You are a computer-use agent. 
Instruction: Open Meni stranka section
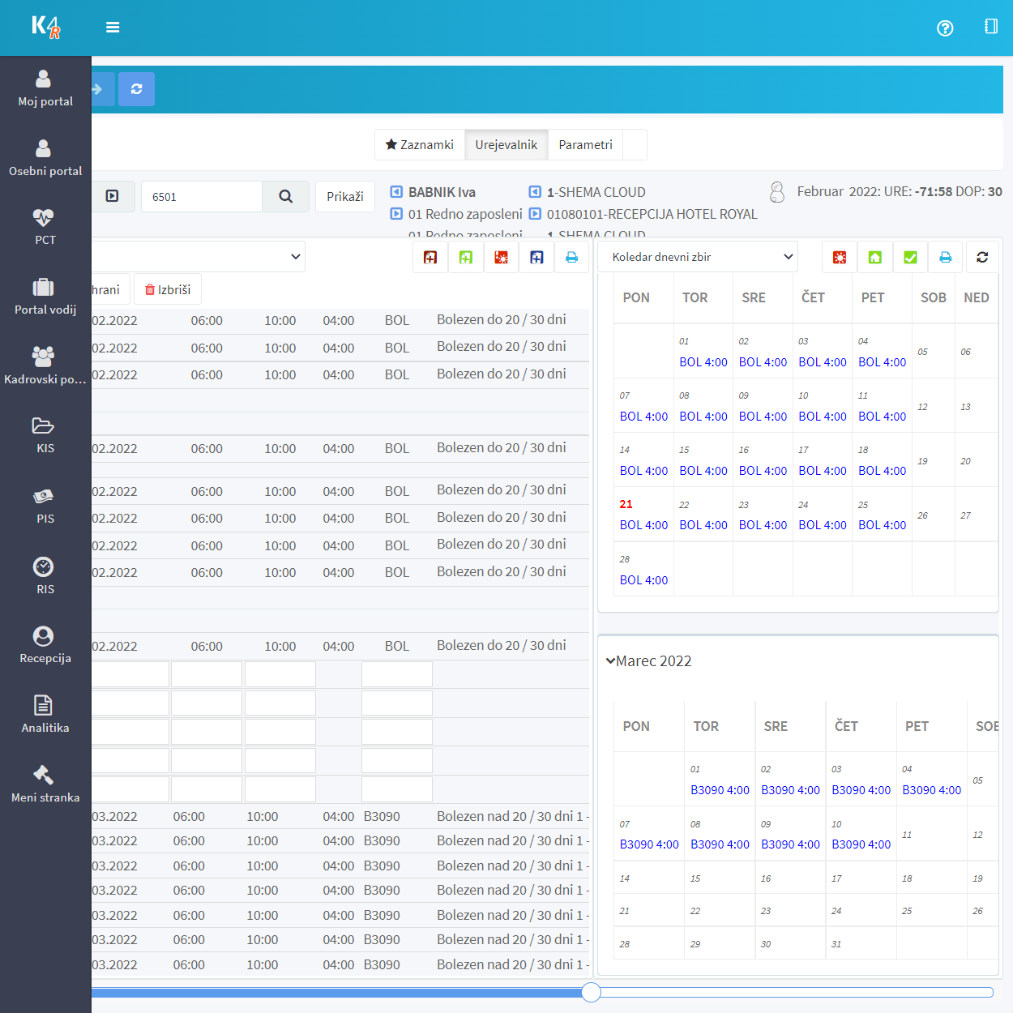(45, 785)
